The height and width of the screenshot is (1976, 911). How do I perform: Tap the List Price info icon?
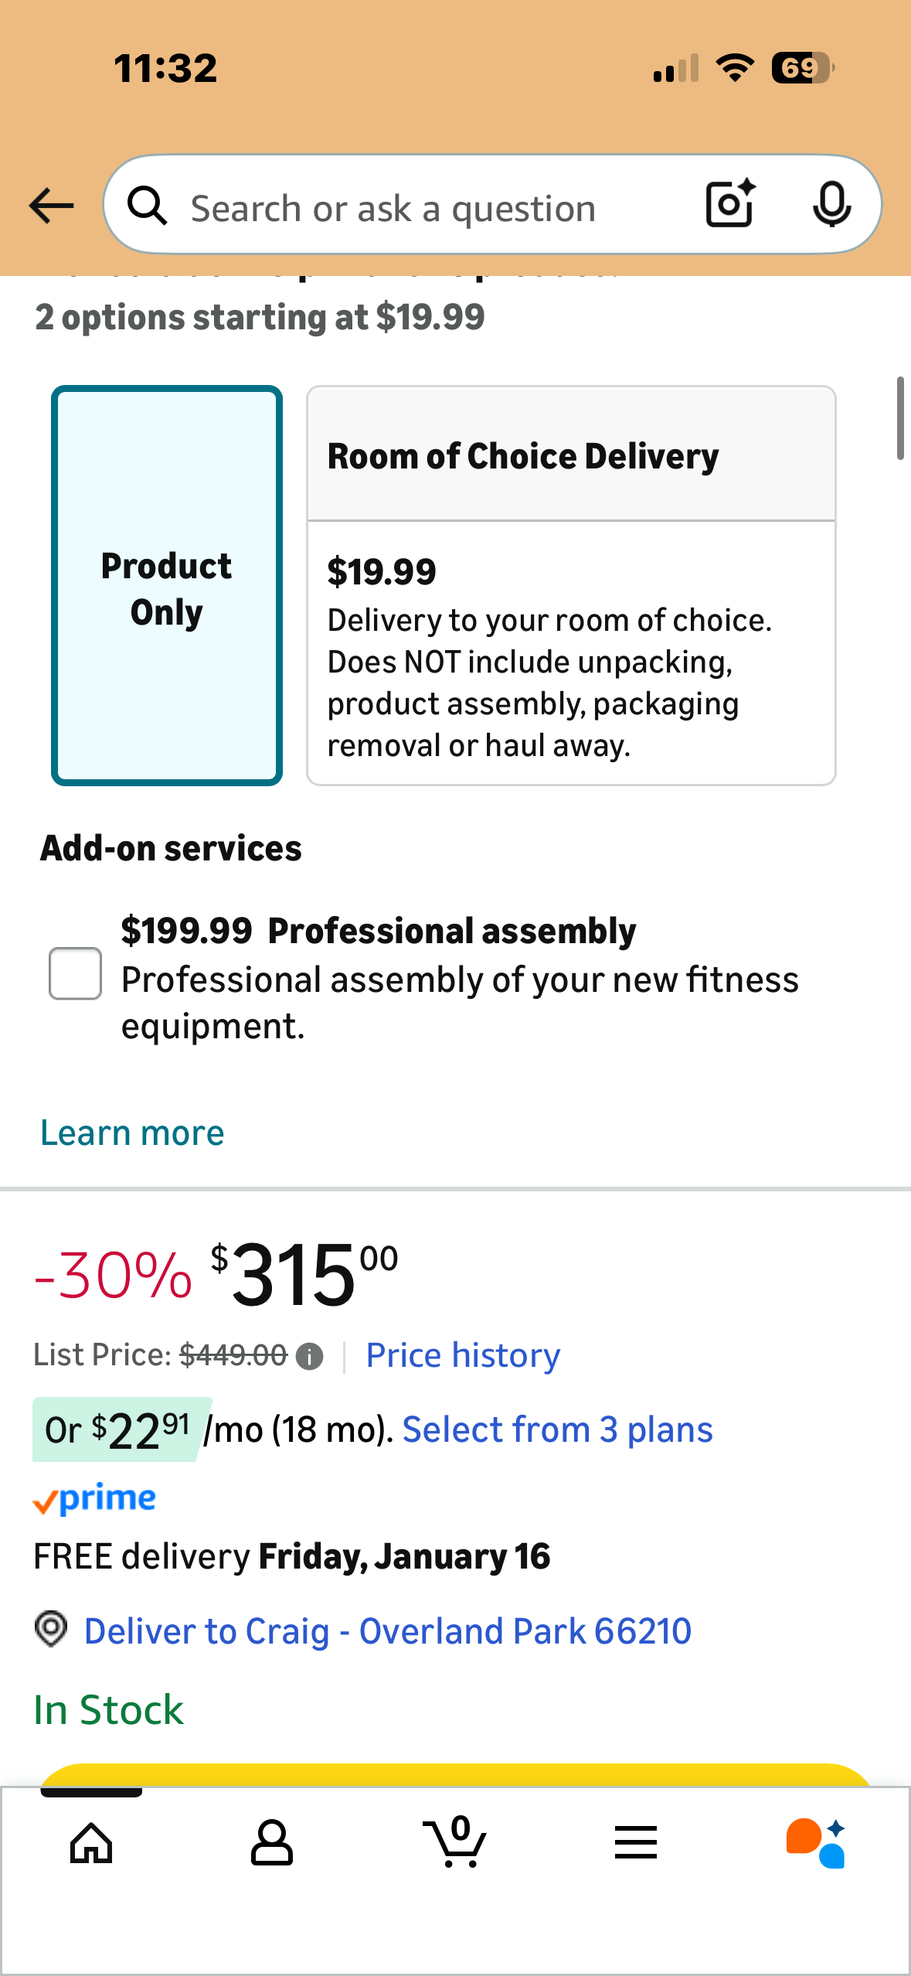[310, 1357]
